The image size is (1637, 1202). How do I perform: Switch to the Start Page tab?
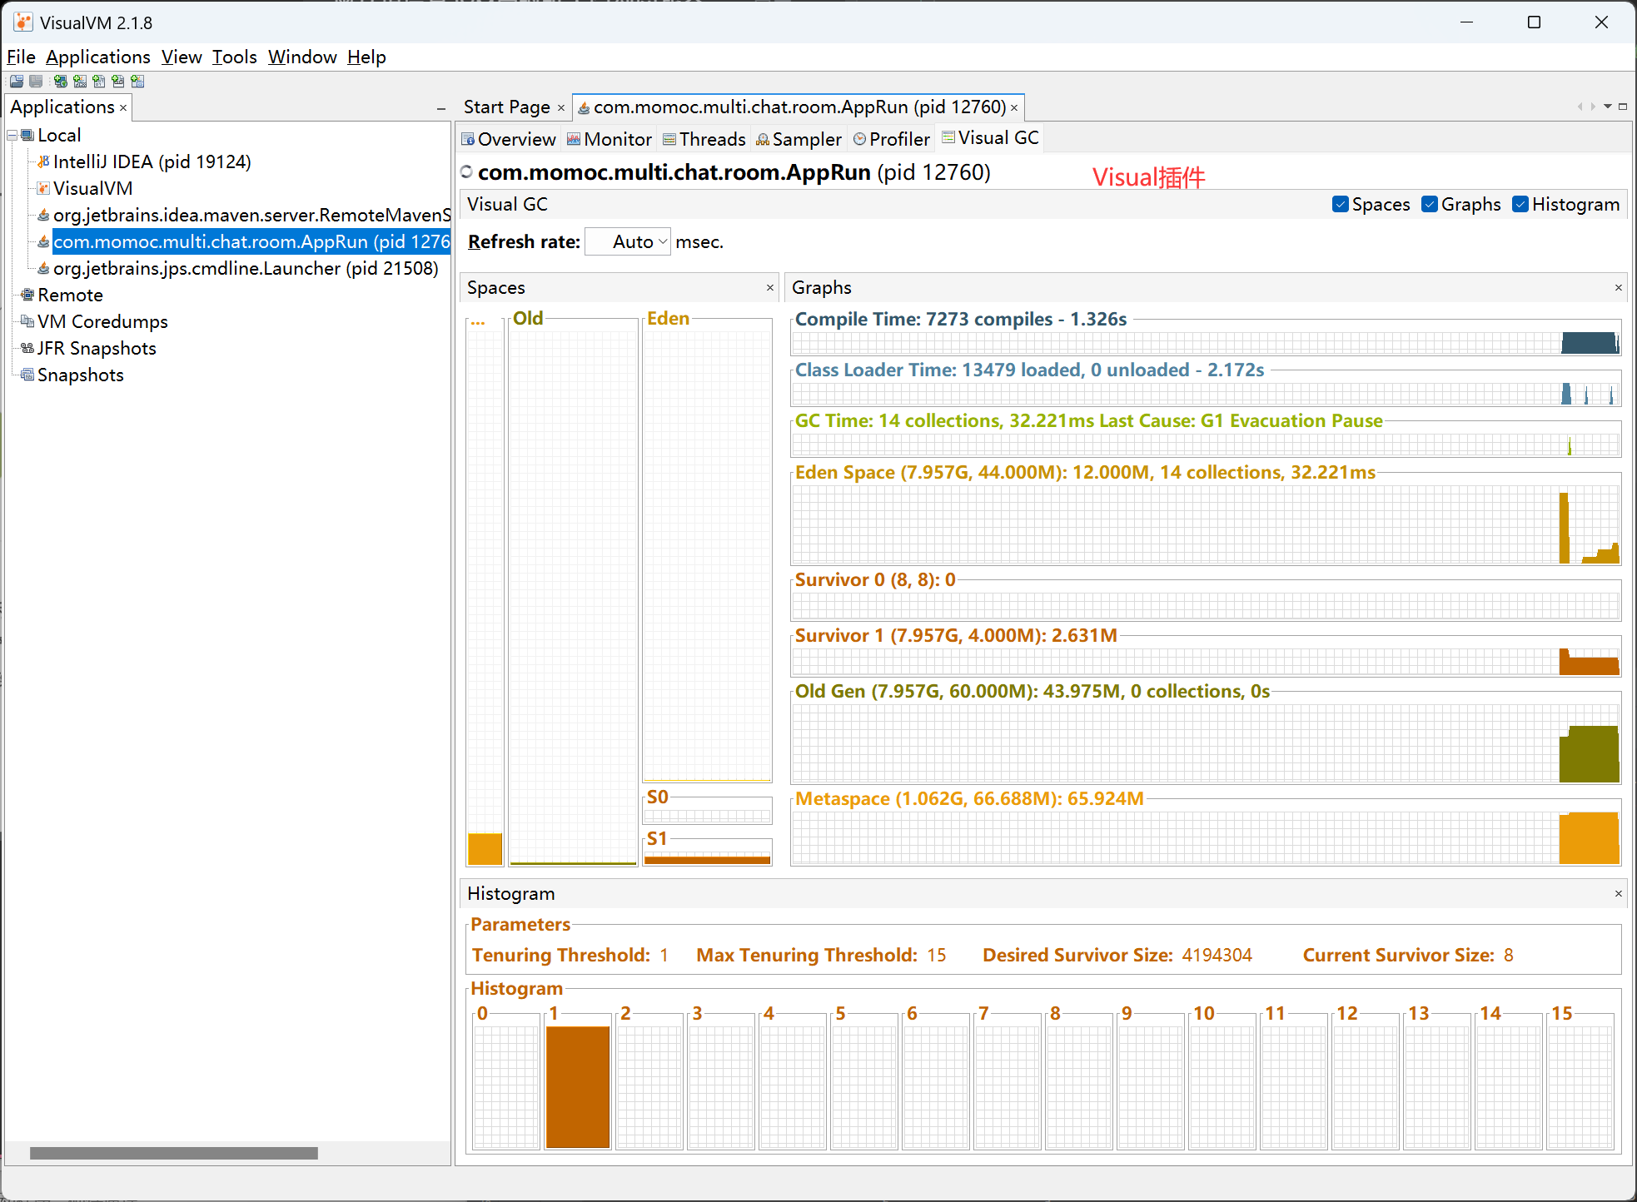506,107
